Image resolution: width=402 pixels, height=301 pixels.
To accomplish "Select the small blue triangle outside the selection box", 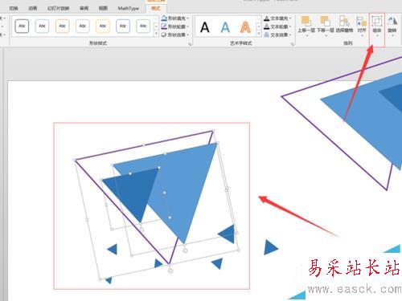I will click(x=271, y=247).
